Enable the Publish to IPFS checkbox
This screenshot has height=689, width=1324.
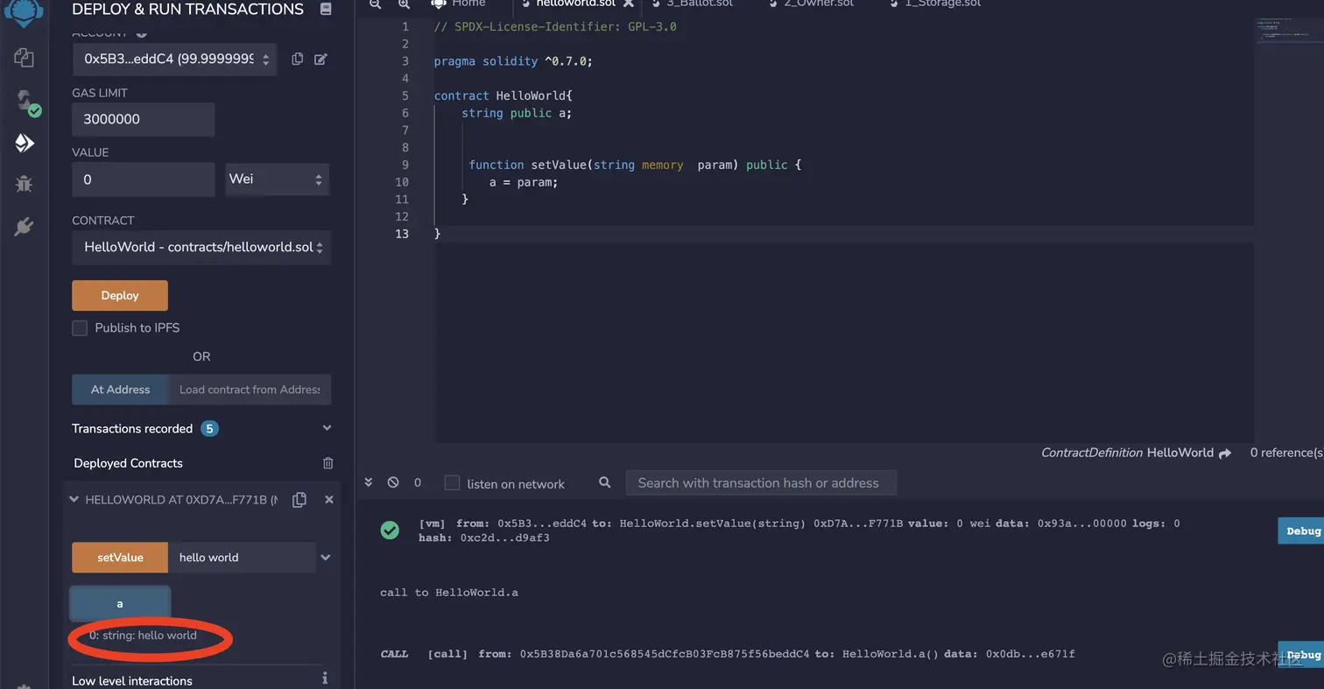click(80, 327)
